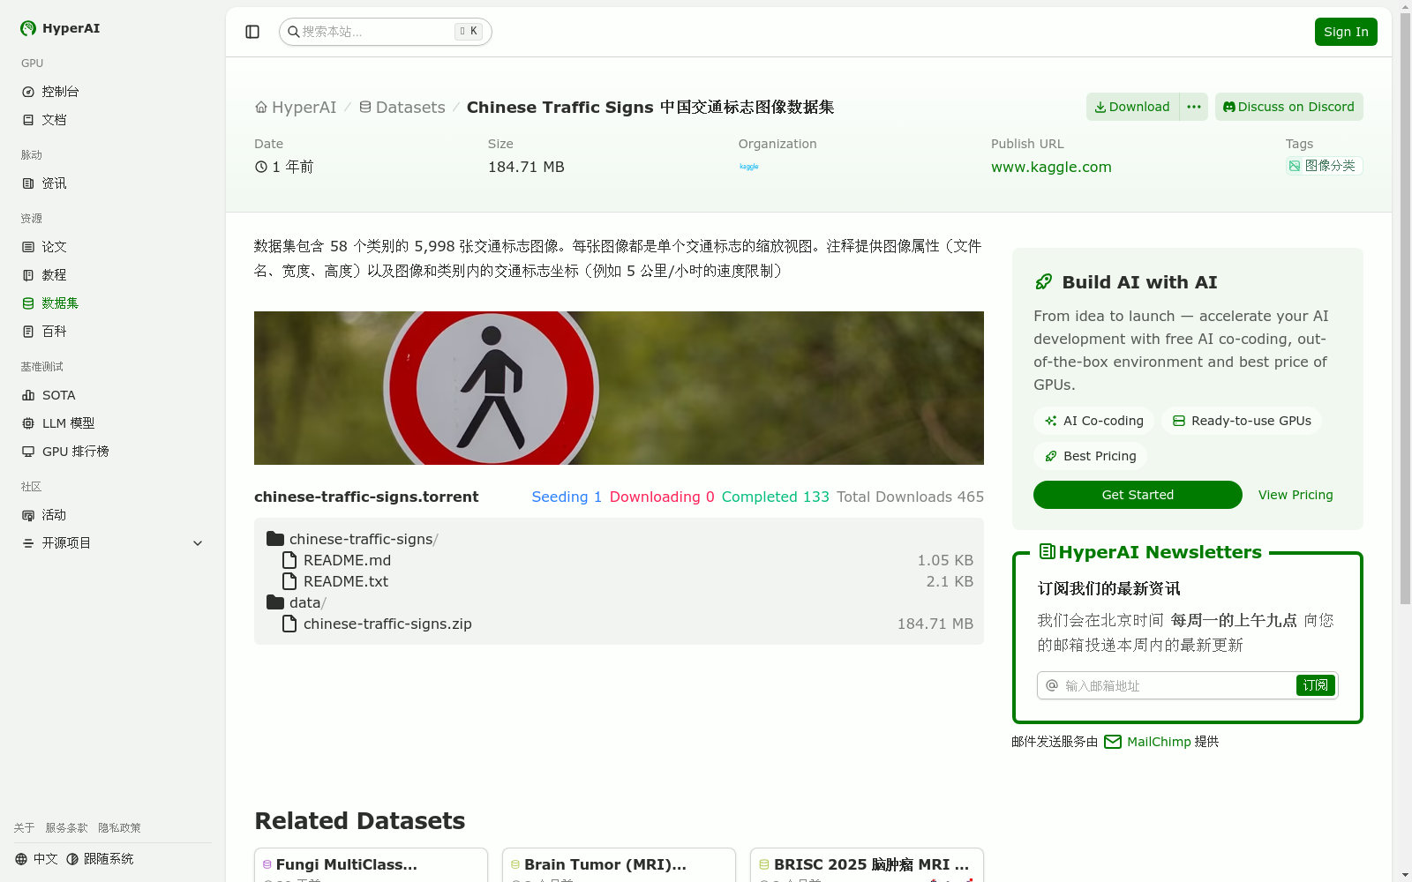The image size is (1412, 882).
Task: Open the Kaggle organization logo
Action: [748, 167]
